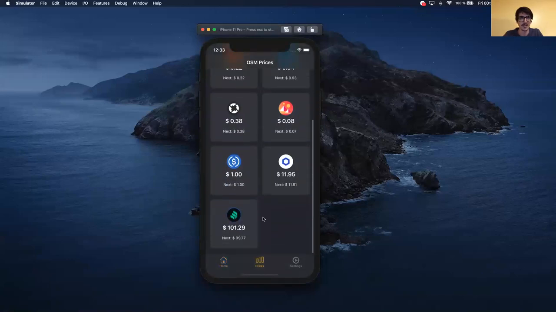Open the Window menu
The image size is (556, 312).
pos(140,3)
